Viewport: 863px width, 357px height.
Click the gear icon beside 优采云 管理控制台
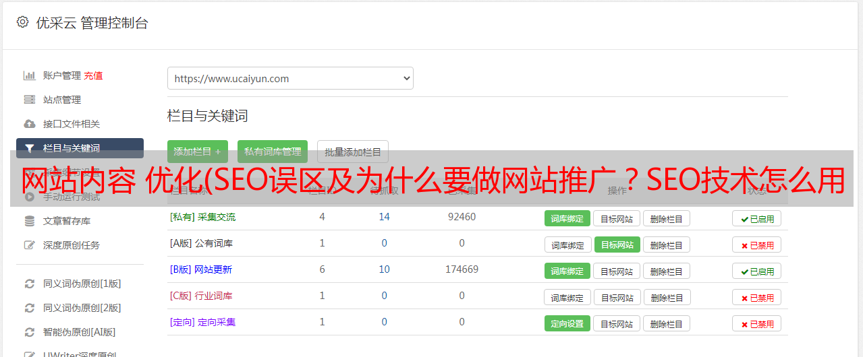click(22, 22)
